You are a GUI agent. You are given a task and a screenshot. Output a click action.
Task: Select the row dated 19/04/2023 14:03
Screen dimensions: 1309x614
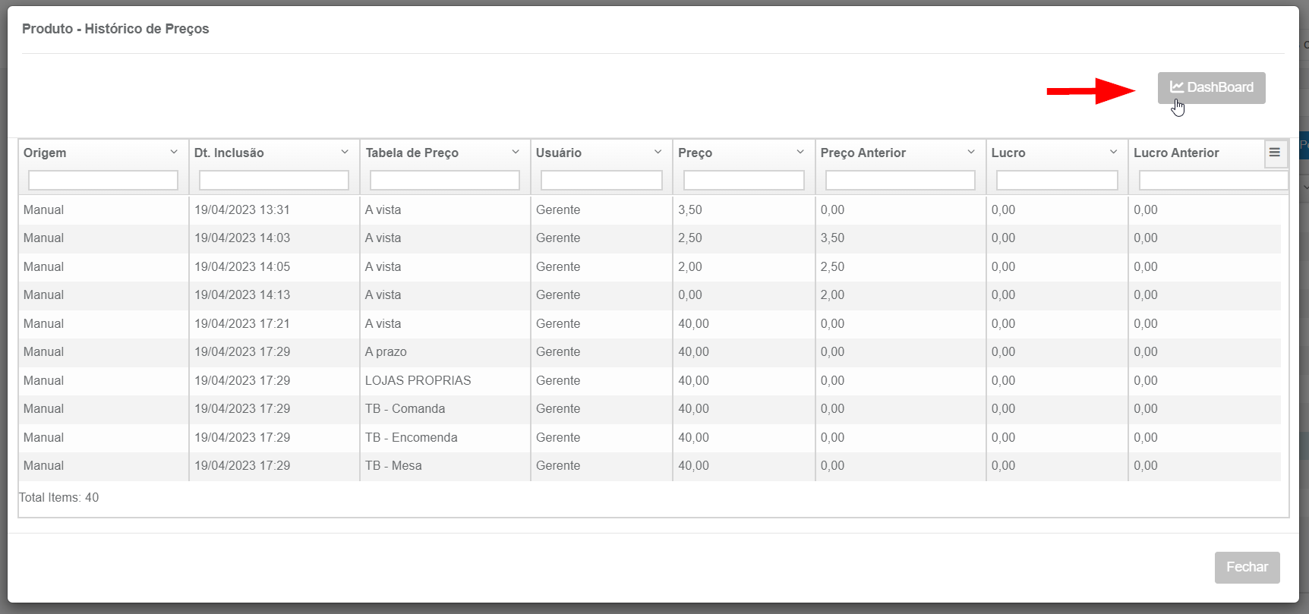click(x=649, y=238)
